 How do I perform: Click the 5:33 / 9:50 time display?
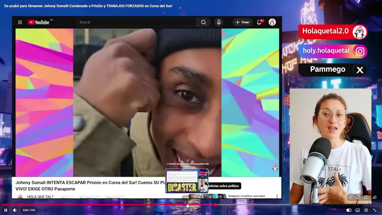click(29, 210)
